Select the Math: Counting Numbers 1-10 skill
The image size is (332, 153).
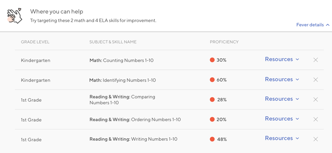121,61
